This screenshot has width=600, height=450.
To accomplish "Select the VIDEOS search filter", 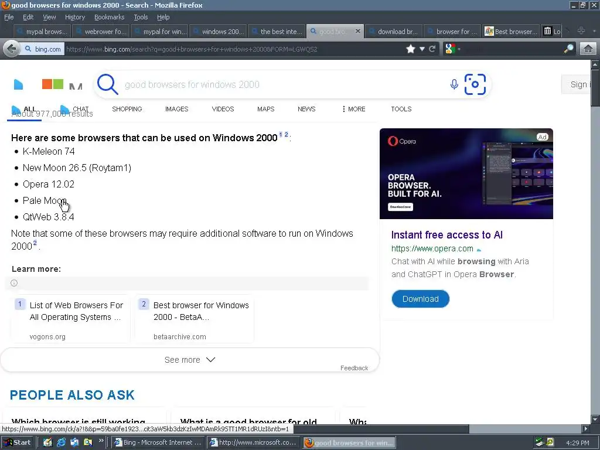I will click(x=223, y=109).
